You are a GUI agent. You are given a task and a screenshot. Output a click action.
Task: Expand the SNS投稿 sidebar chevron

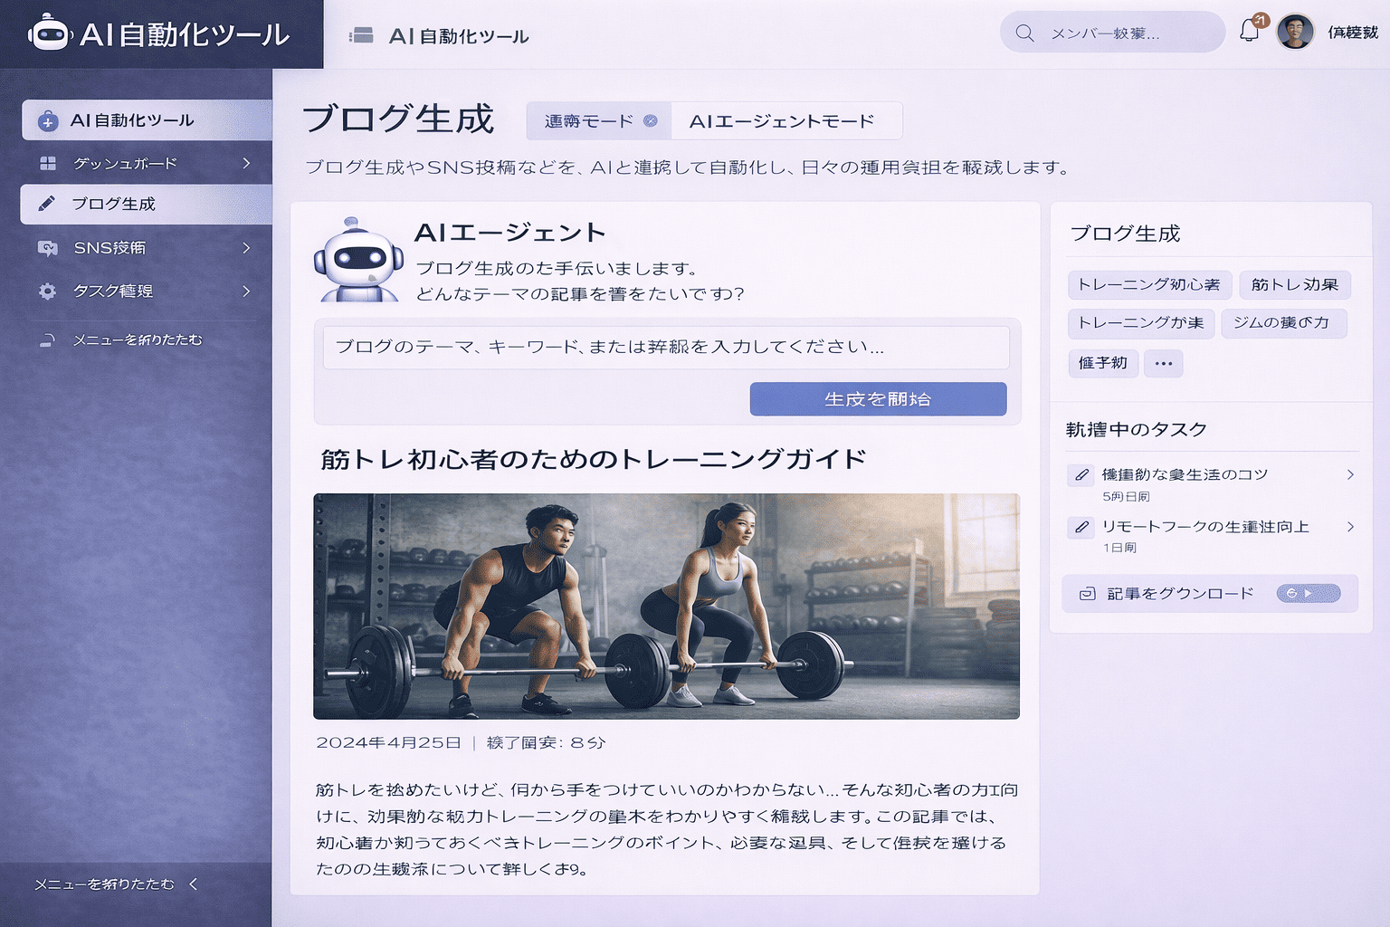click(246, 248)
